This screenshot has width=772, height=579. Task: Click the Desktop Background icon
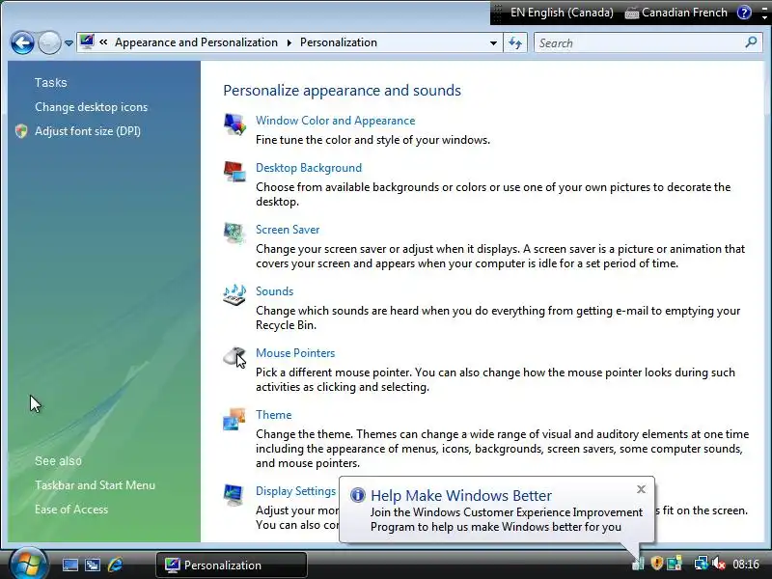point(234,172)
